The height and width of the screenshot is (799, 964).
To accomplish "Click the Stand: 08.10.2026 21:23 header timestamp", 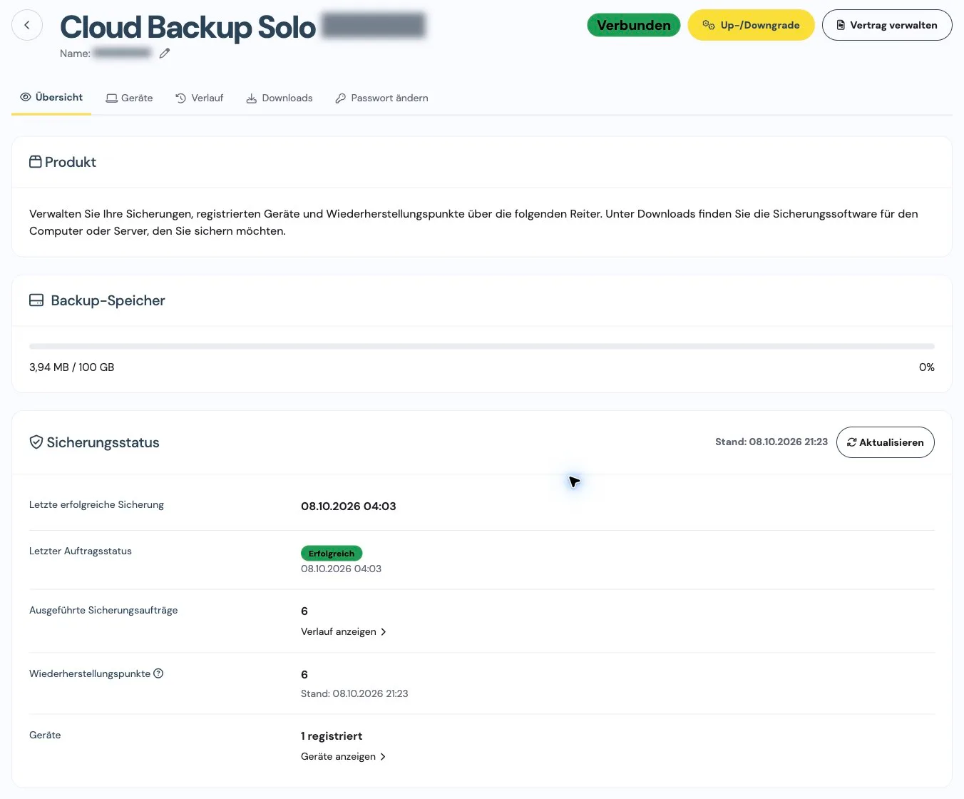I will [x=771, y=442].
